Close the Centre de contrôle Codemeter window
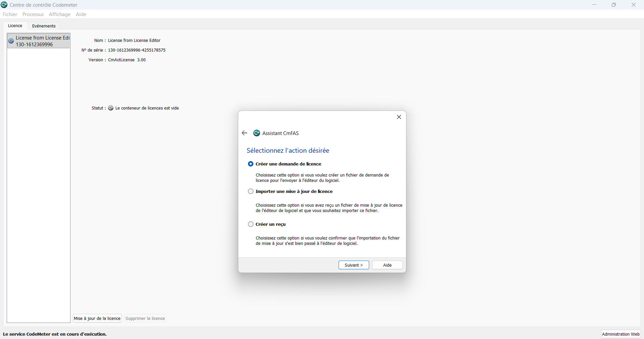The image size is (644, 339). pyautogui.click(x=634, y=5)
